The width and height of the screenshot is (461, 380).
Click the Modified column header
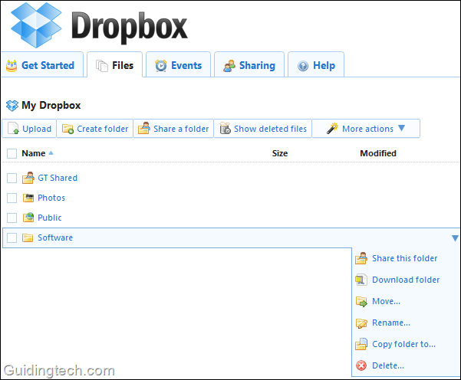378,153
